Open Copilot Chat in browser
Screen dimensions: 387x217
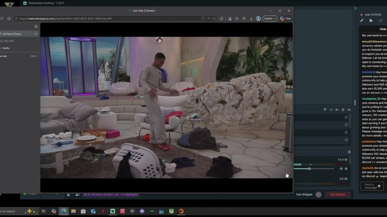tap(285, 18)
